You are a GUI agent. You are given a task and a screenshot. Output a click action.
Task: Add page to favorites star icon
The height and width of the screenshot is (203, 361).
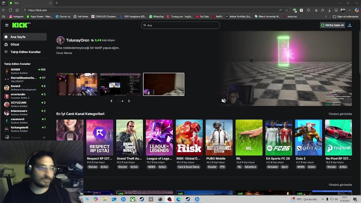287,10
